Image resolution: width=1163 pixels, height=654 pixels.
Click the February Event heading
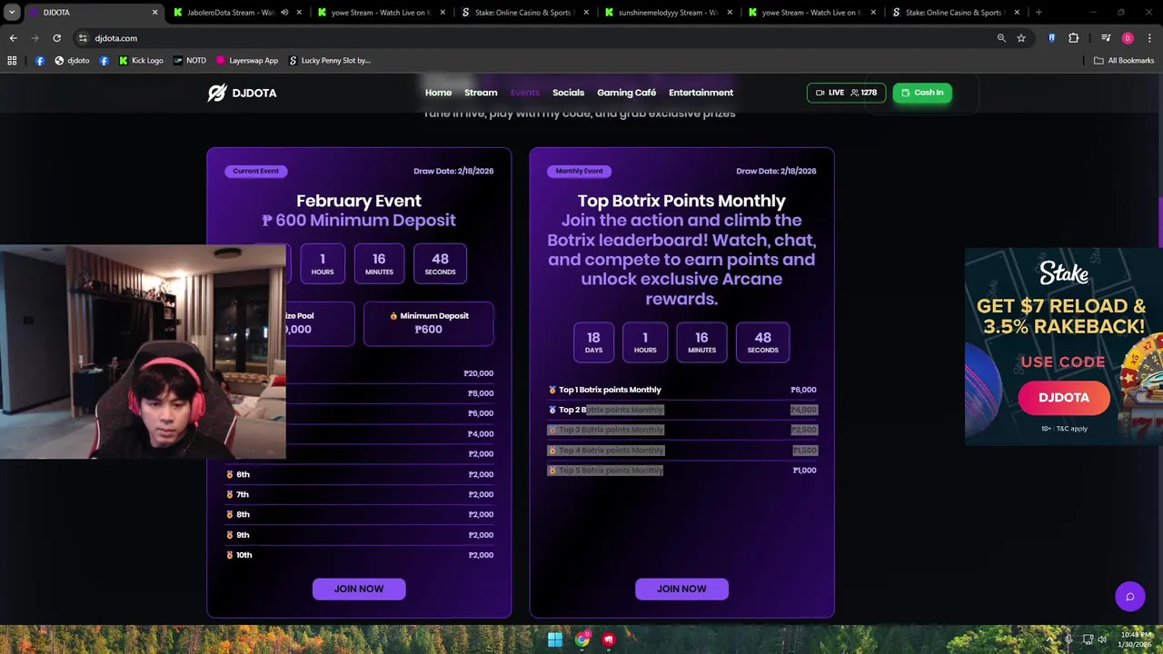[359, 201]
